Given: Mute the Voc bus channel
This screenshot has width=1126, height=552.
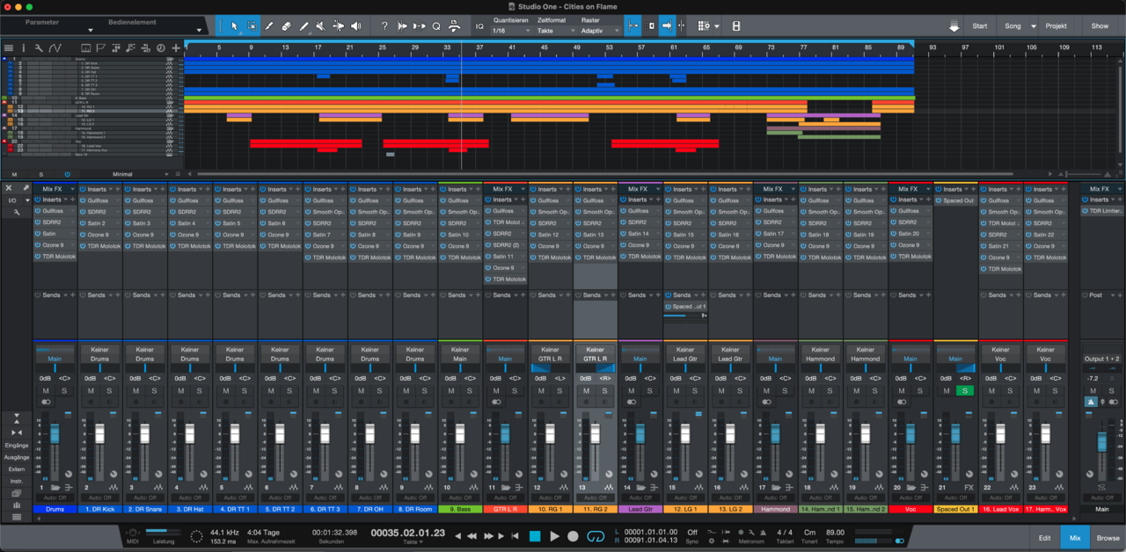Looking at the screenshot, I should pos(901,390).
